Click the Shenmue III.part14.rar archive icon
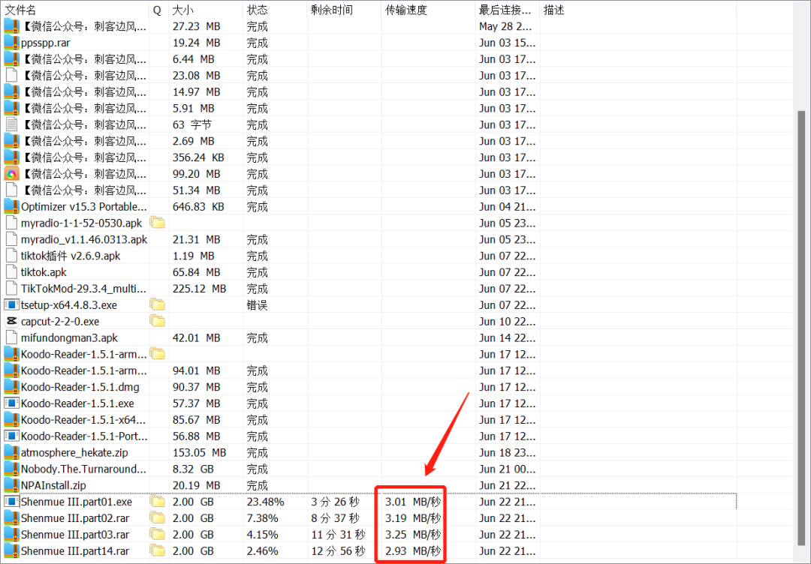 point(11,551)
